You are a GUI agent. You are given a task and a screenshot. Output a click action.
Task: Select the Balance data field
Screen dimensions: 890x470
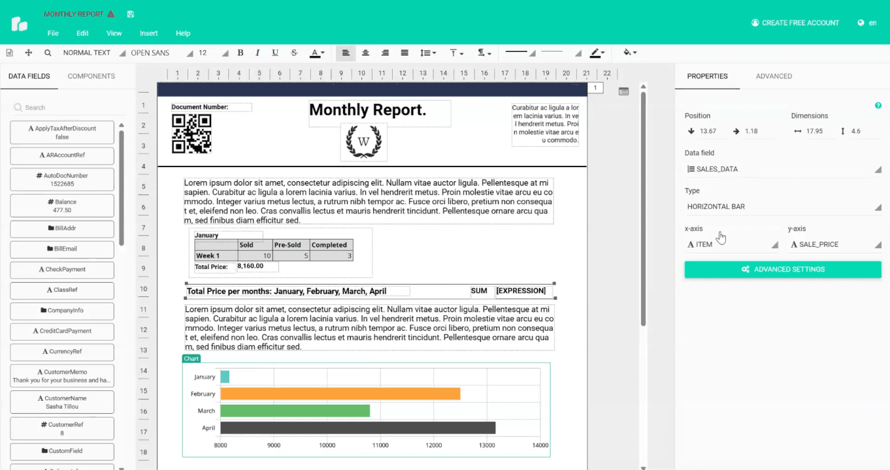click(62, 206)
